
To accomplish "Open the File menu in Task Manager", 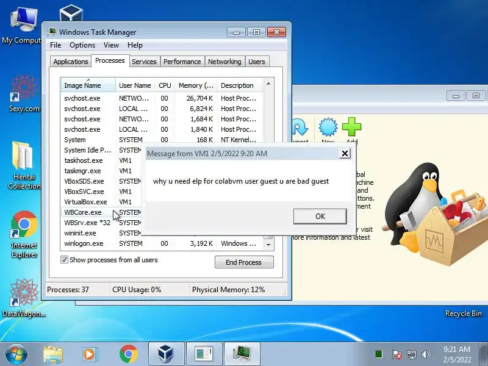I will tap(56, 45).
